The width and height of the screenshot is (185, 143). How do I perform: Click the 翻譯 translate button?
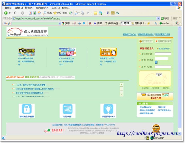click(x=125, y=23)
